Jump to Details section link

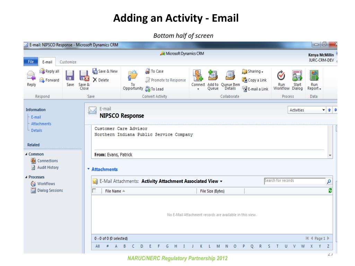pos(37,130)
